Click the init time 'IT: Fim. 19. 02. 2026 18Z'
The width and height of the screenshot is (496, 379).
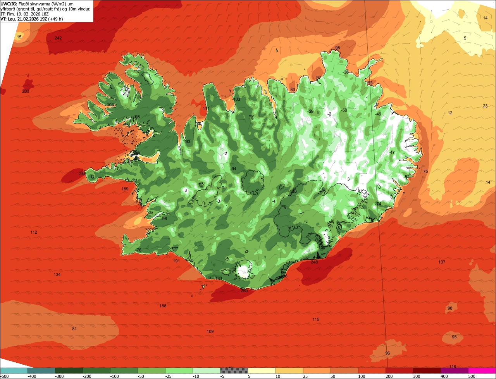pos(24,14)
